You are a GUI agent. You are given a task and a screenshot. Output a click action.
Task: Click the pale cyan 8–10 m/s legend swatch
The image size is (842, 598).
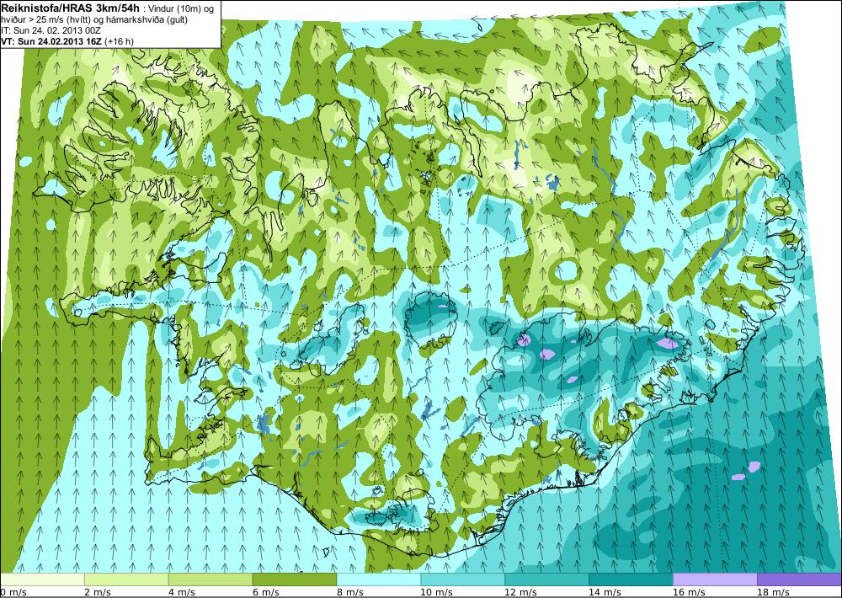click(379, 579)
